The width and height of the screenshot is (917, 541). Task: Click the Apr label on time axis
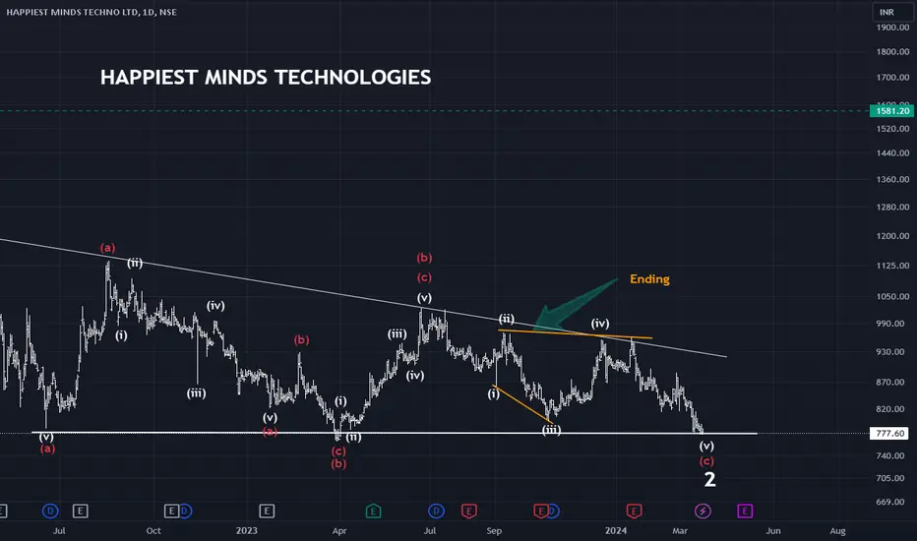pyautogui.click(x=339, y=531)
